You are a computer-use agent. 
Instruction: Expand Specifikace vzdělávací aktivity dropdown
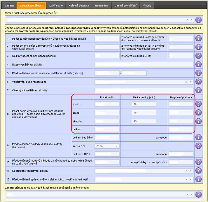(191, 171)
